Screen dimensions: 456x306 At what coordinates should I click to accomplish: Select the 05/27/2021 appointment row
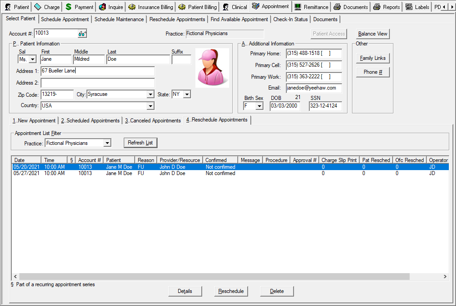pos(135,173)
